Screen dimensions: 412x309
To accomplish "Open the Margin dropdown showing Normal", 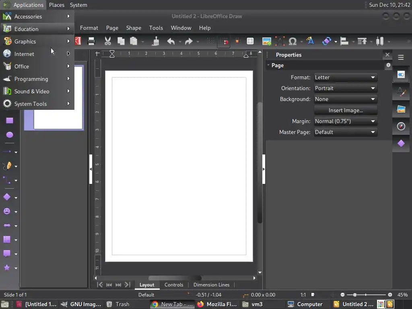I will 346,122.
